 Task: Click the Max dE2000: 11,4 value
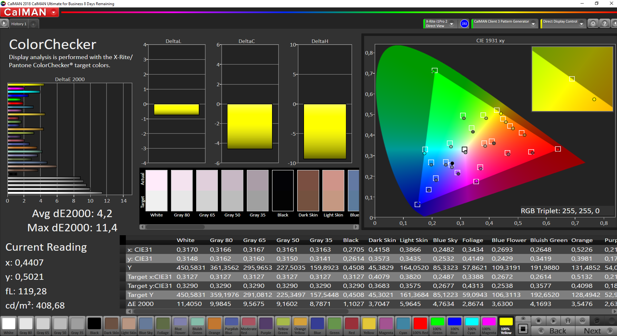72,228
